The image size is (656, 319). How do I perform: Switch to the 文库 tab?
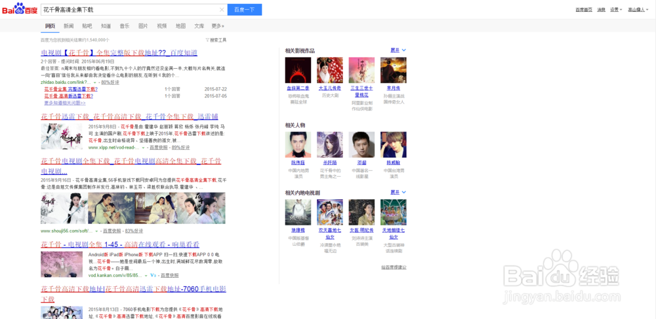[x=199, y=26]
